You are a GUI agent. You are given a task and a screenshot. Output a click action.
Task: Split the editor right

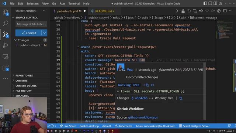(x=225, y=11)
